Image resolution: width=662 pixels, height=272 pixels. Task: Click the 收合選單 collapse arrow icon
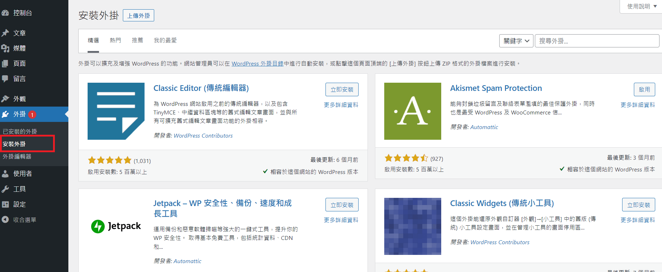click(x=5, y=220)
